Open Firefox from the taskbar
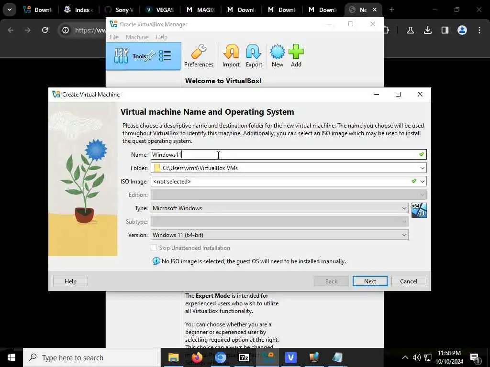 click(197, 357)
